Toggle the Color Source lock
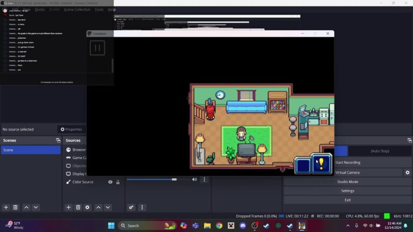The height and width of the screenshot is (232, 413). pos(118,182)
